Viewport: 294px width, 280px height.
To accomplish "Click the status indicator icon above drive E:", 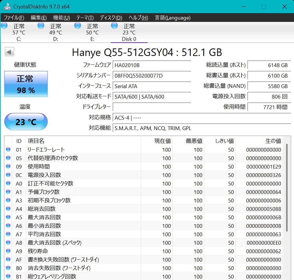I will pos(77,26).
